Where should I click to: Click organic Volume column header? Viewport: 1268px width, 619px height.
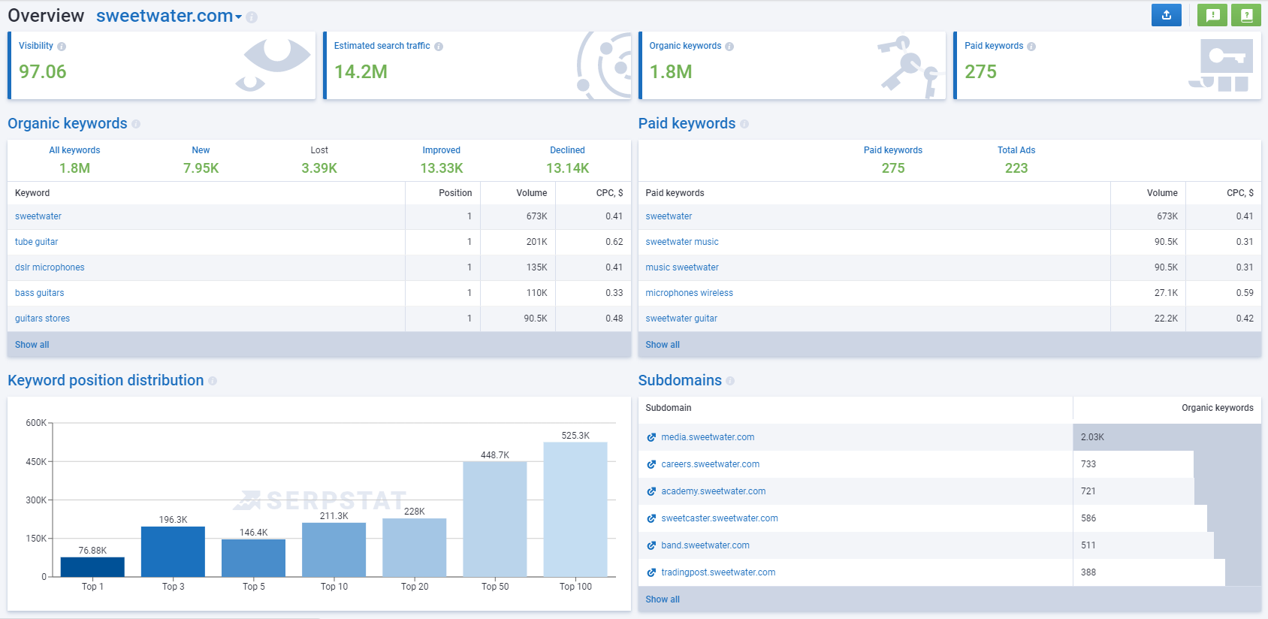(x=532, y=193)
